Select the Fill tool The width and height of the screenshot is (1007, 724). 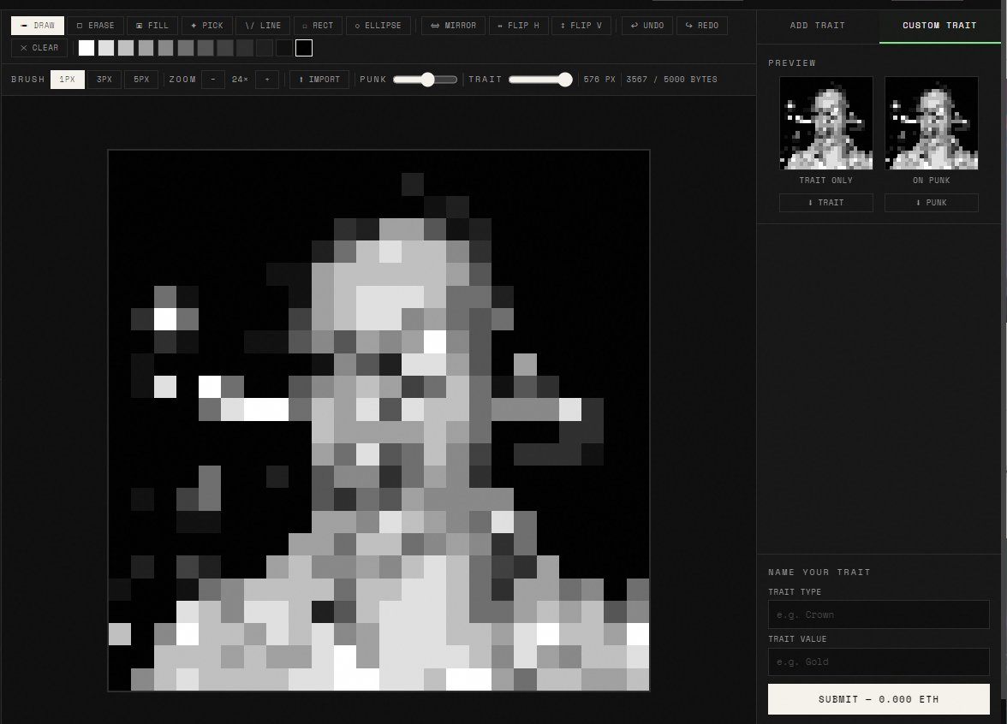point(152,26)
